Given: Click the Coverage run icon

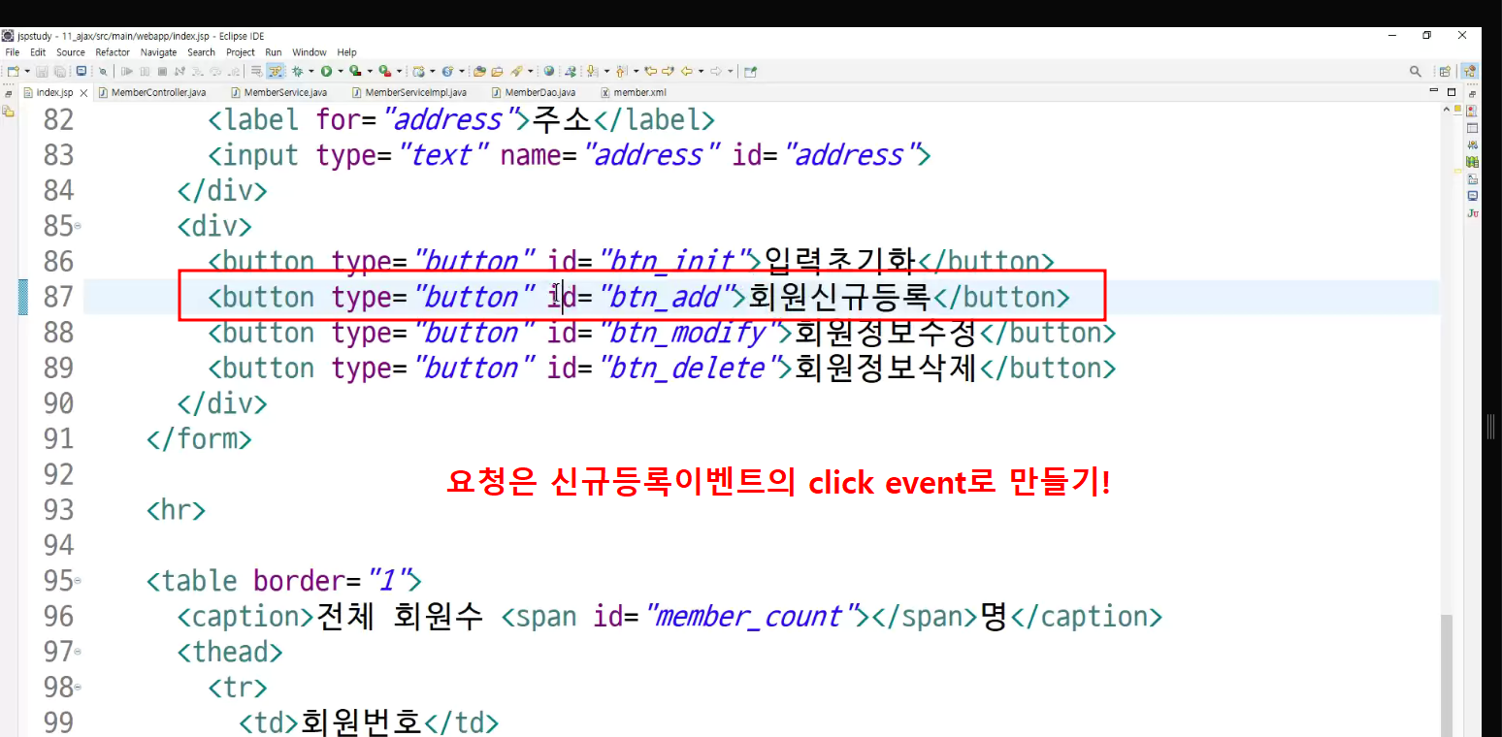Looking at the screenshot, I should (x=355, y=71).
